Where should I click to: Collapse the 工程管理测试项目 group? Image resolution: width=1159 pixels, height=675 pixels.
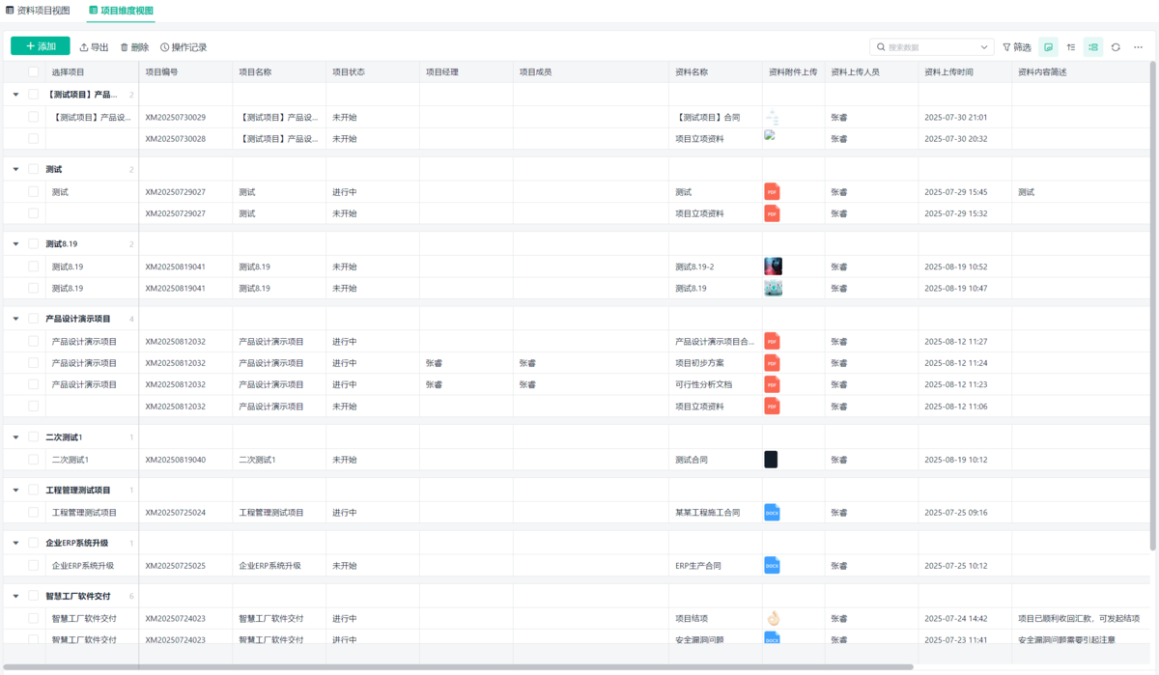point(14,490)
